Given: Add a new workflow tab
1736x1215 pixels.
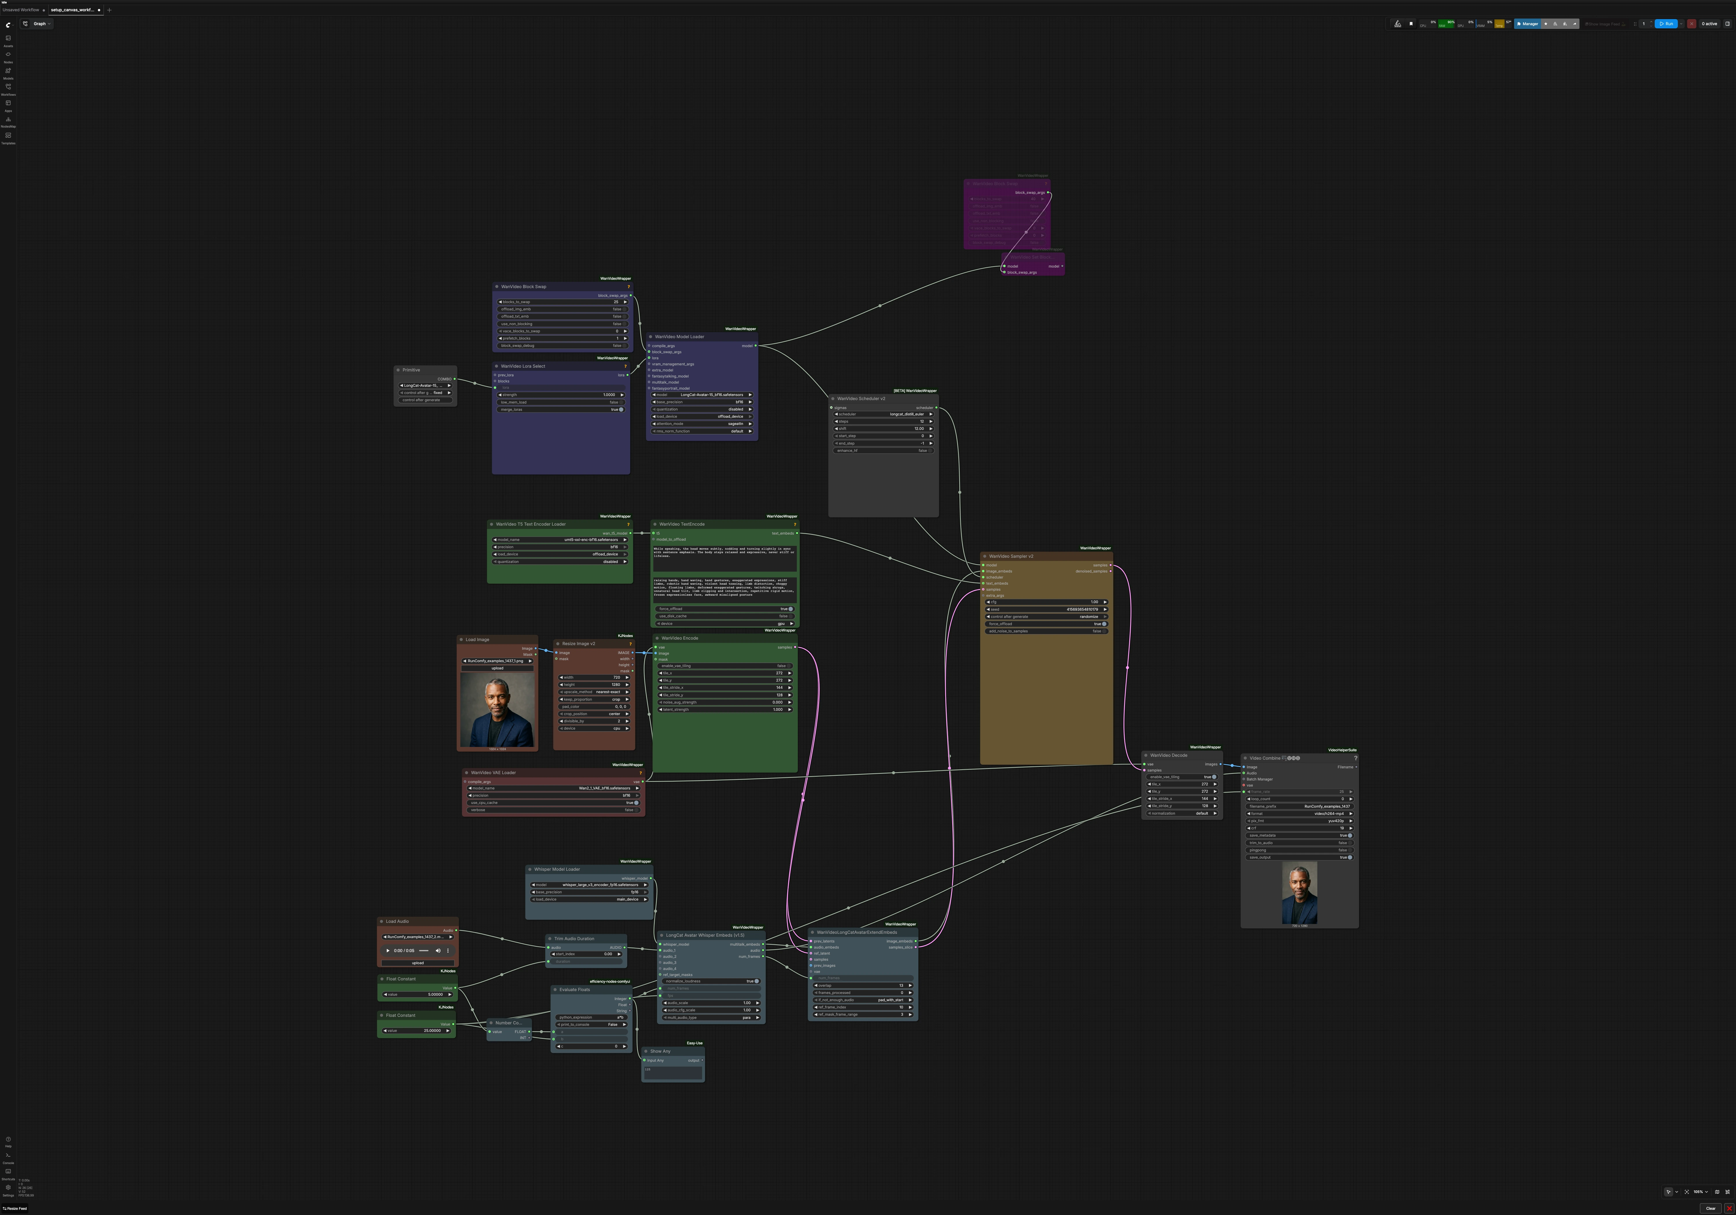Looking at the screenshot, I should pos(109,10).
